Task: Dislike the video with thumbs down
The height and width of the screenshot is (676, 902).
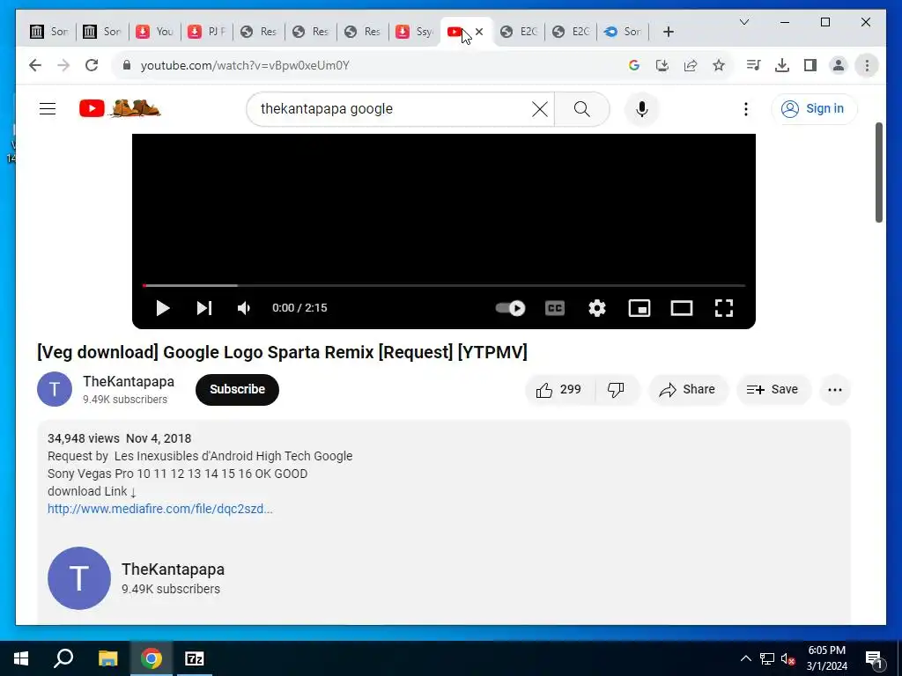Action: (616, 390)
